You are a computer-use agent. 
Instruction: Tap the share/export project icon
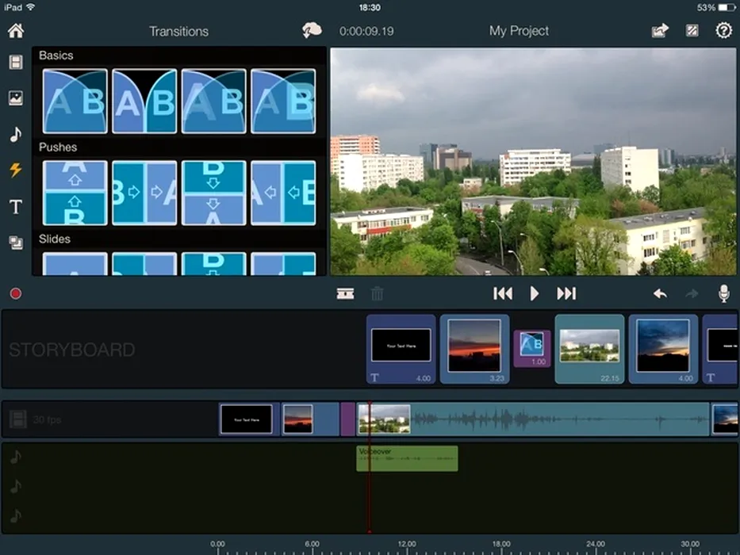point(660,31)
